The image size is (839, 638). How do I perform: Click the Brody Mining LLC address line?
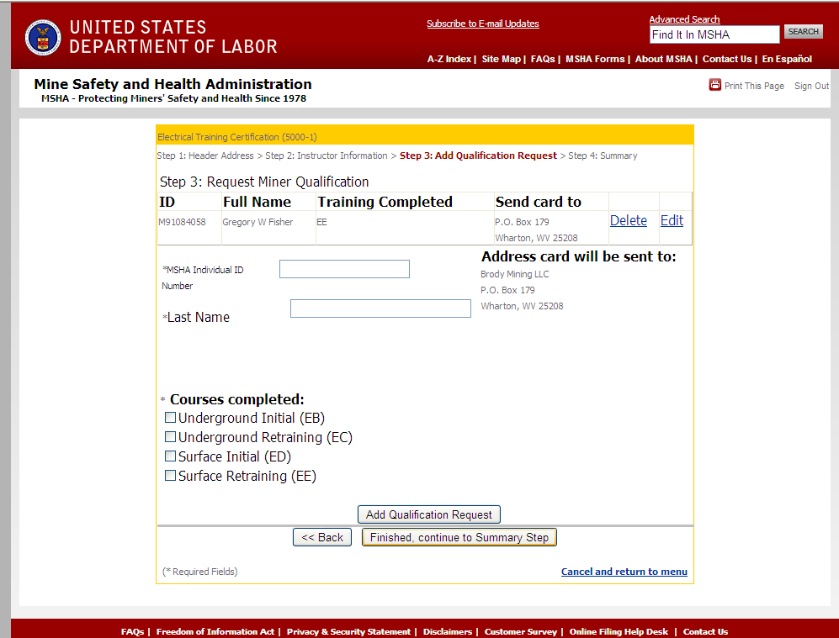click(515, 274)
